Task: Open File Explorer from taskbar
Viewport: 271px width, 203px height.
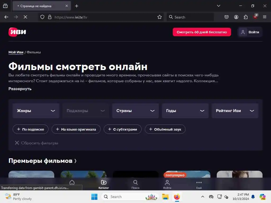Action: 165,197
